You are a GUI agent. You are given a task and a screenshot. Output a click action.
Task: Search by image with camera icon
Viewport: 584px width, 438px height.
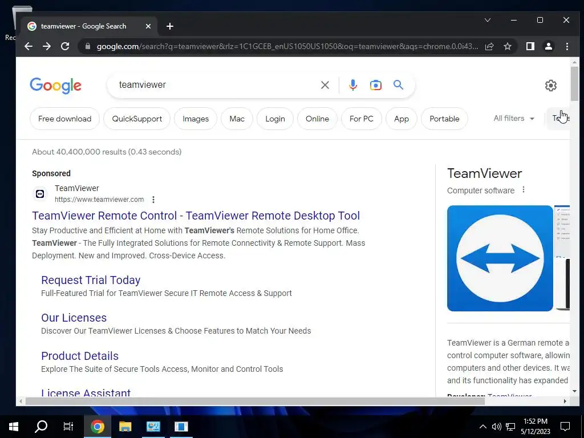point(375,86)
